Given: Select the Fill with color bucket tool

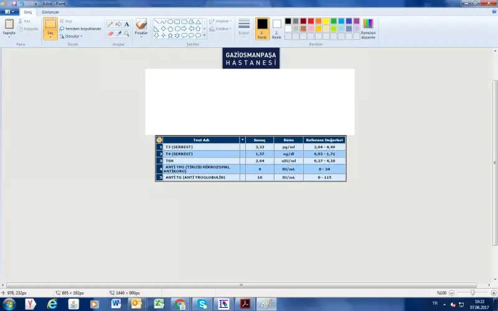Looking at the screenshot, I should [x=118, y=24].
